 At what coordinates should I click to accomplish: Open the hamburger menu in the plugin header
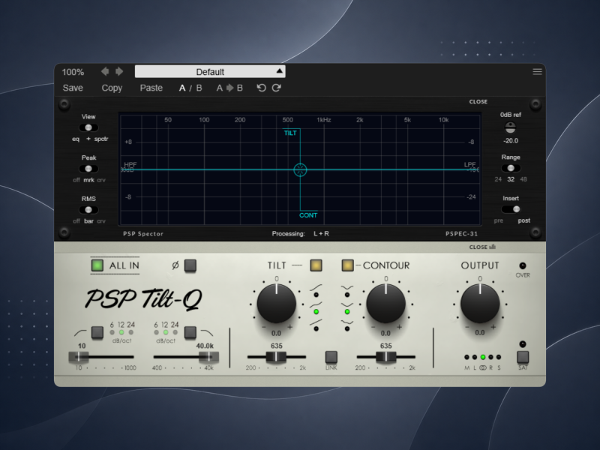tap(537, 71)
